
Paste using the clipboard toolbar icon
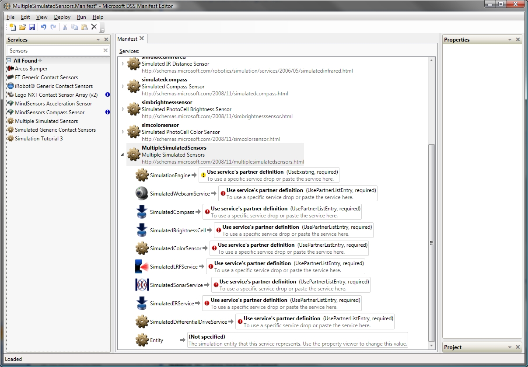pyautogui.click(x=84, y=27)
